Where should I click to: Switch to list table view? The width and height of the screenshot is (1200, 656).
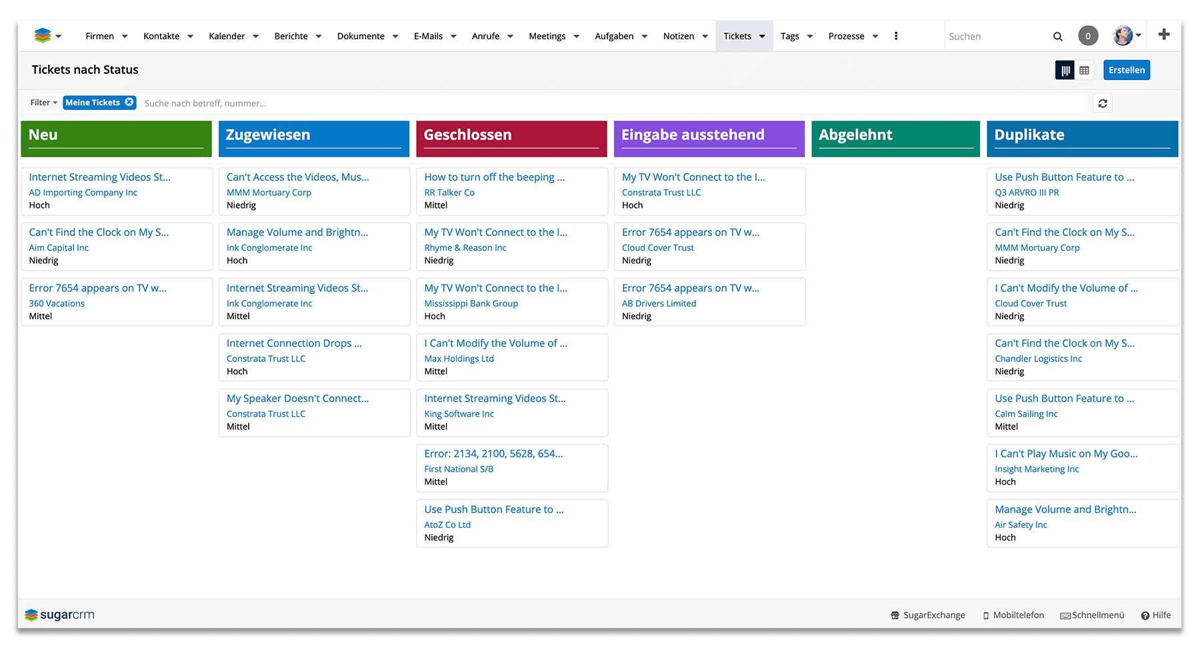coord(1085,70)
